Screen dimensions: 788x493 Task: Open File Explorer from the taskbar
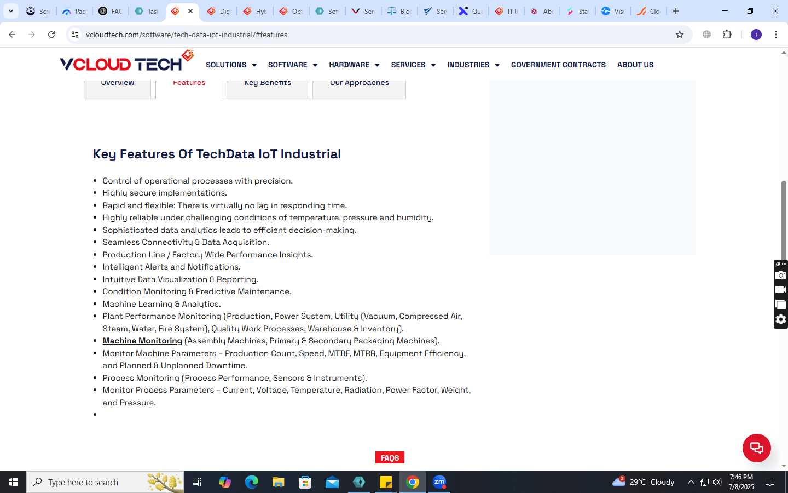tap(278, 482)
